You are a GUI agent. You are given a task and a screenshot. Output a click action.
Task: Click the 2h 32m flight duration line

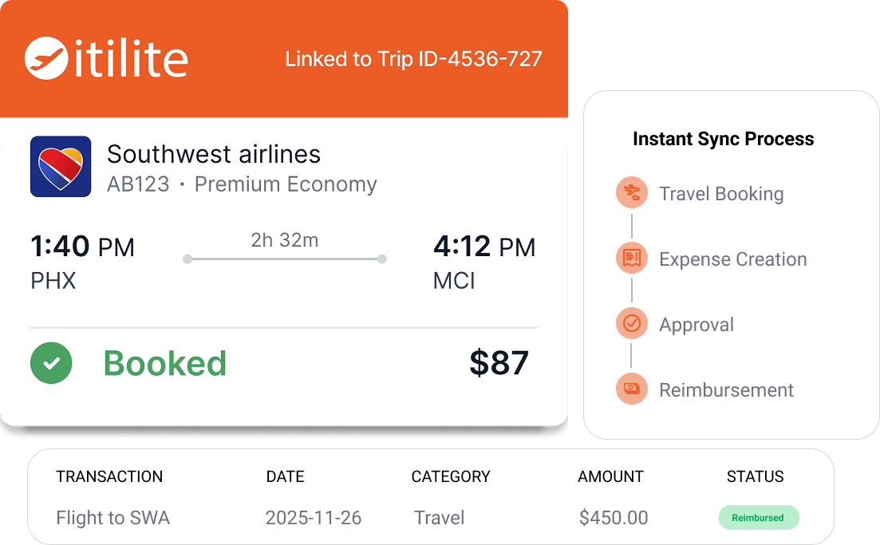pos(285,259)
